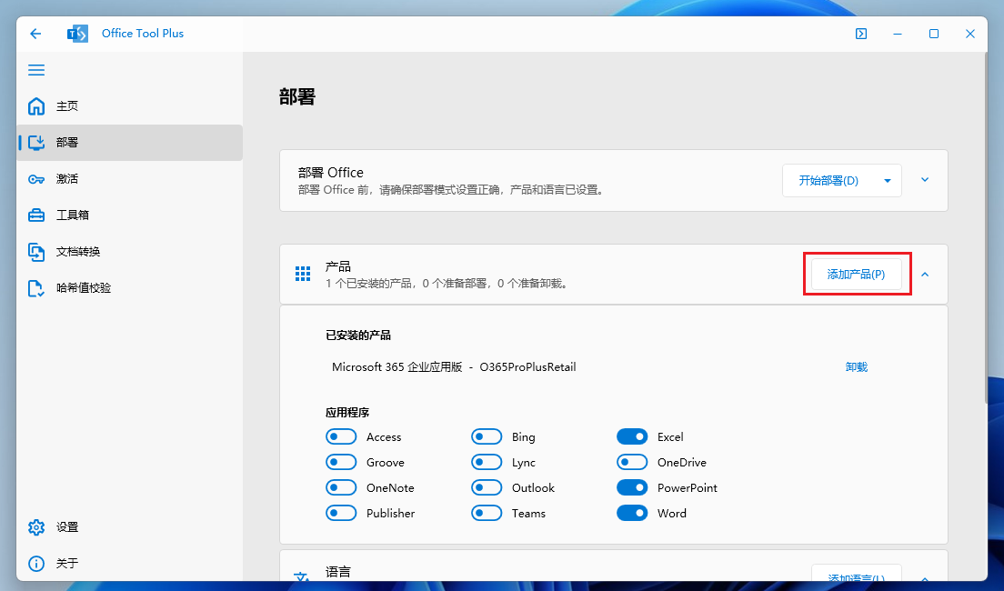The width and height of the screenshot is (1004, 591).
Task: Toggle the hamburger navigation menu
Action: tap(36, 70)
